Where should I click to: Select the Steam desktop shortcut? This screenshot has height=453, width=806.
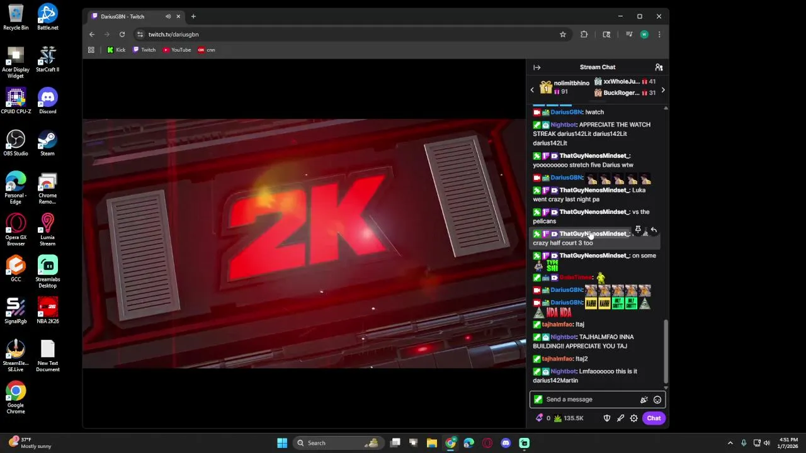pos(48,143)
